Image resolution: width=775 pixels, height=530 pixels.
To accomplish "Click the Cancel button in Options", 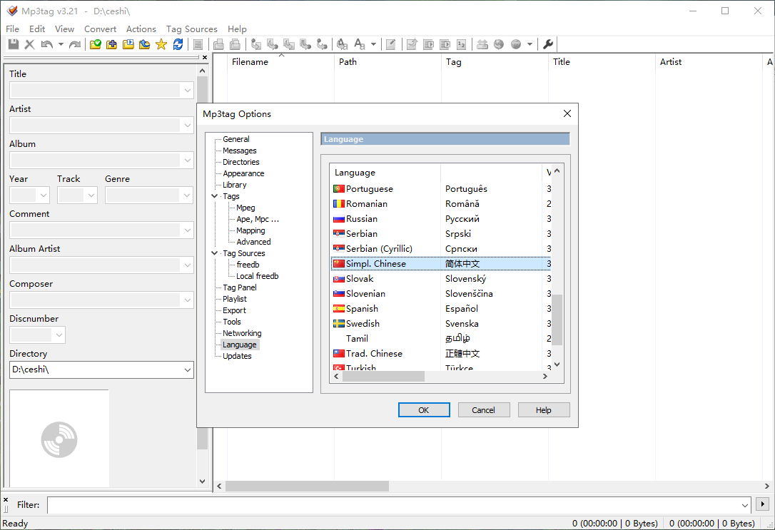I will click(483, 410).
